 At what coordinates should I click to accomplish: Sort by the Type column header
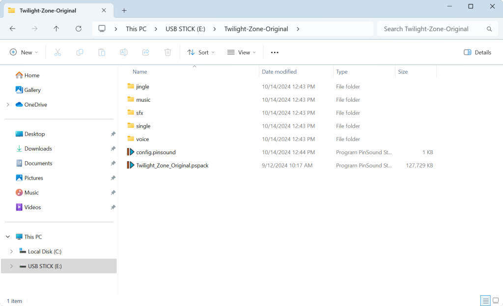[x=342, y=72]
